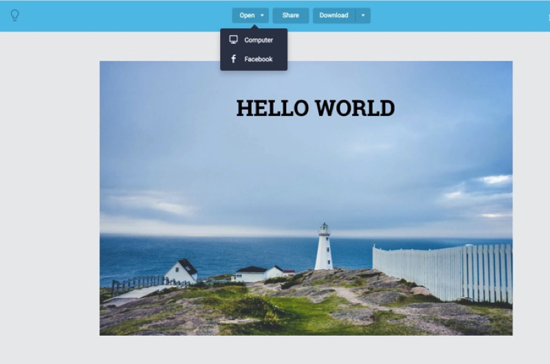Choose Computer from the Open menu
This screenshot has height=364, width=550.
click(254, 40)
